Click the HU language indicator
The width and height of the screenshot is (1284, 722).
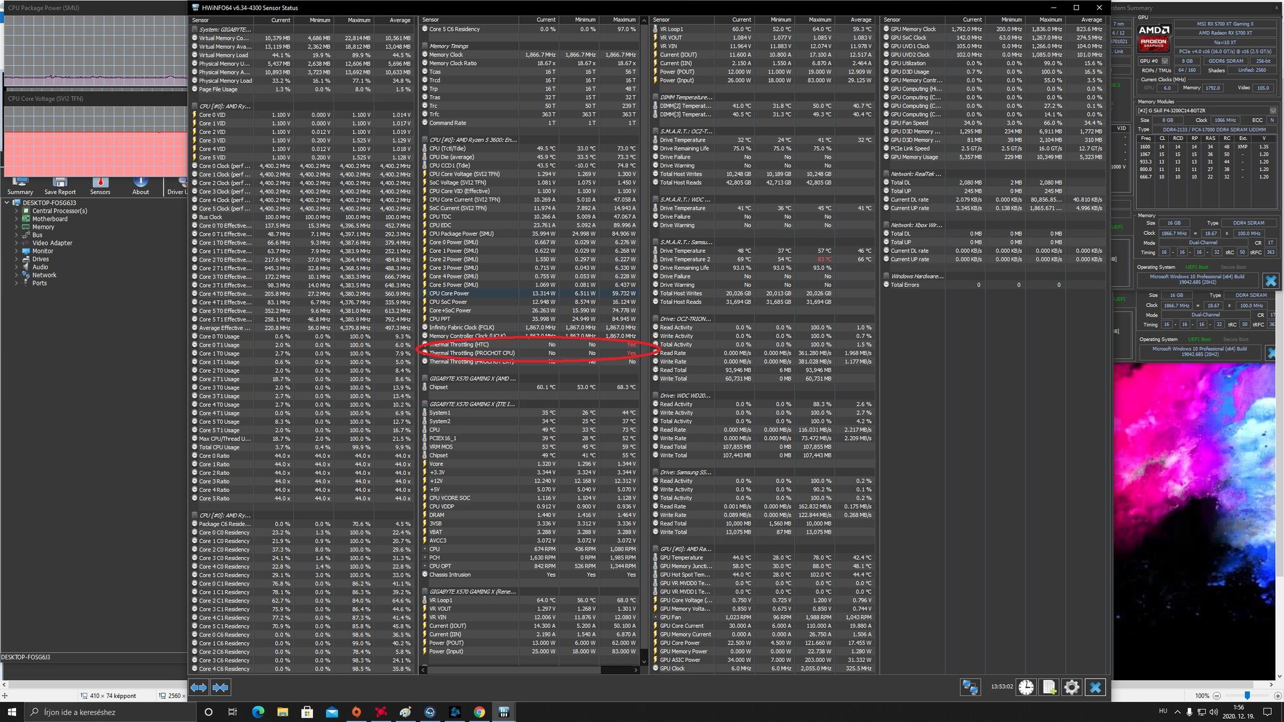click(1162, 711)
